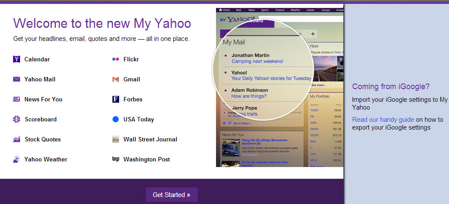Screen dimensions: 449x204
Task: Open Camping next weekend email
Action: (257, 61)
